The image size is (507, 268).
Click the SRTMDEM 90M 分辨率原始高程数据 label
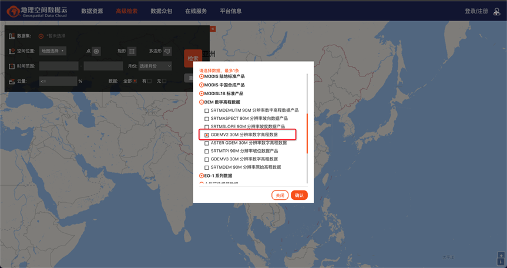coord(246,167)
